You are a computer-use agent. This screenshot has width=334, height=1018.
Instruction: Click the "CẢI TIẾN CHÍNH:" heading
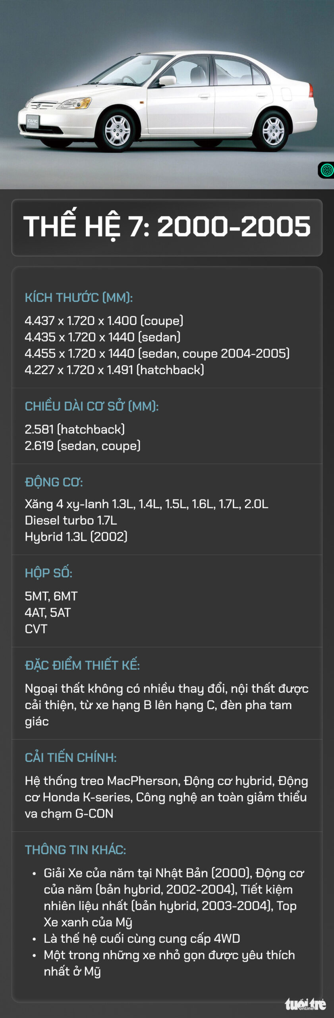[x=71, y=757]
